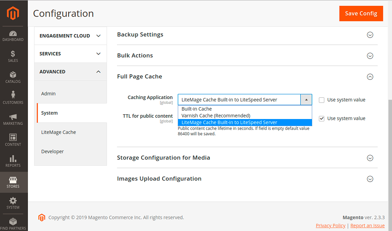
Task: Expand Bulk Actions panel
Action: tap(247, 55)
